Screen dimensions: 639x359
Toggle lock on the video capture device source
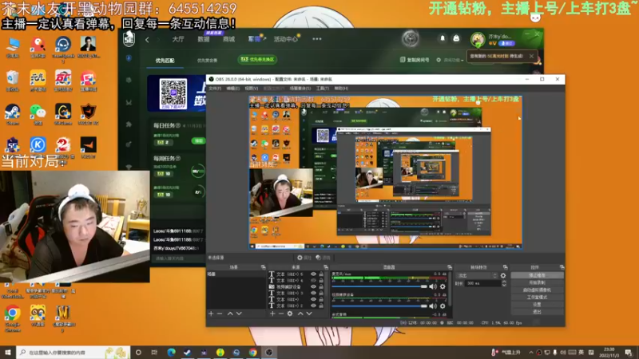tap(321, 286)
